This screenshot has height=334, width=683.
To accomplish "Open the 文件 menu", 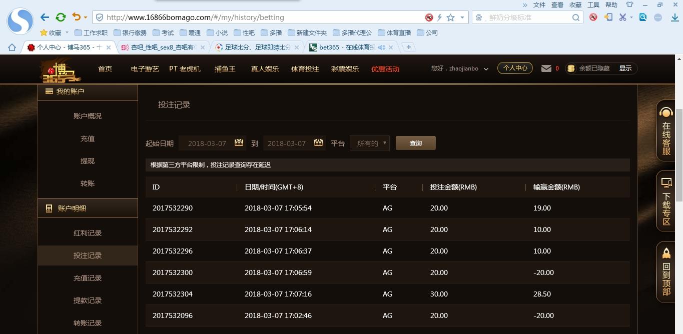I will click(539, 4).
